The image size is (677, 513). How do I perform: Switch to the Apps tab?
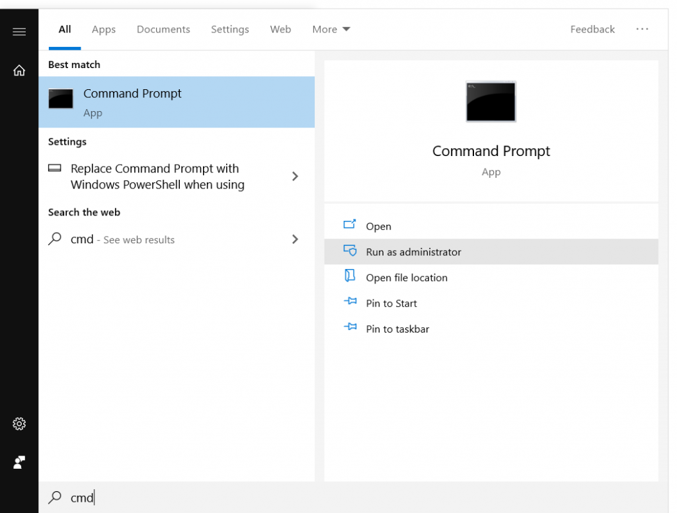point(104,29)
